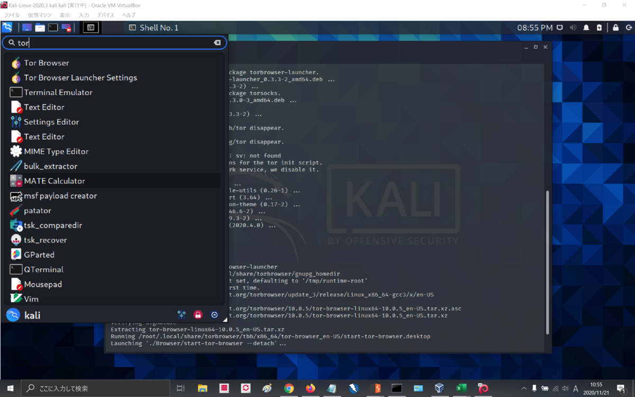
Task: Open Windows File Explorer taskbar icon
Action: (203, 388)
